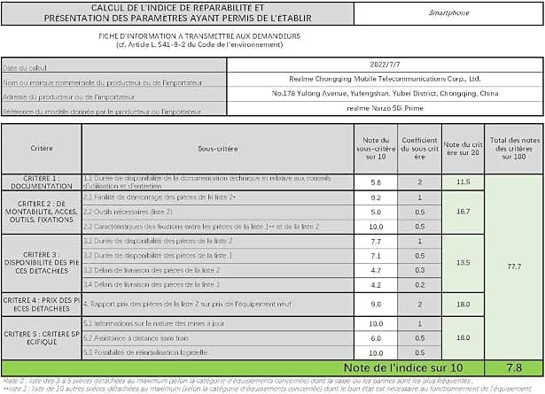Select the calculation date 2022/7/7
The height and width of the screenshot is (394, 545).
385,65
